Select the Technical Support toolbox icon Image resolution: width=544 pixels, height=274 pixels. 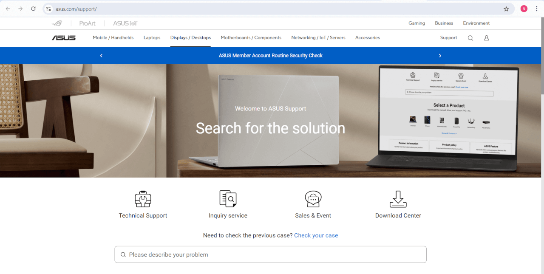point(143,199)
